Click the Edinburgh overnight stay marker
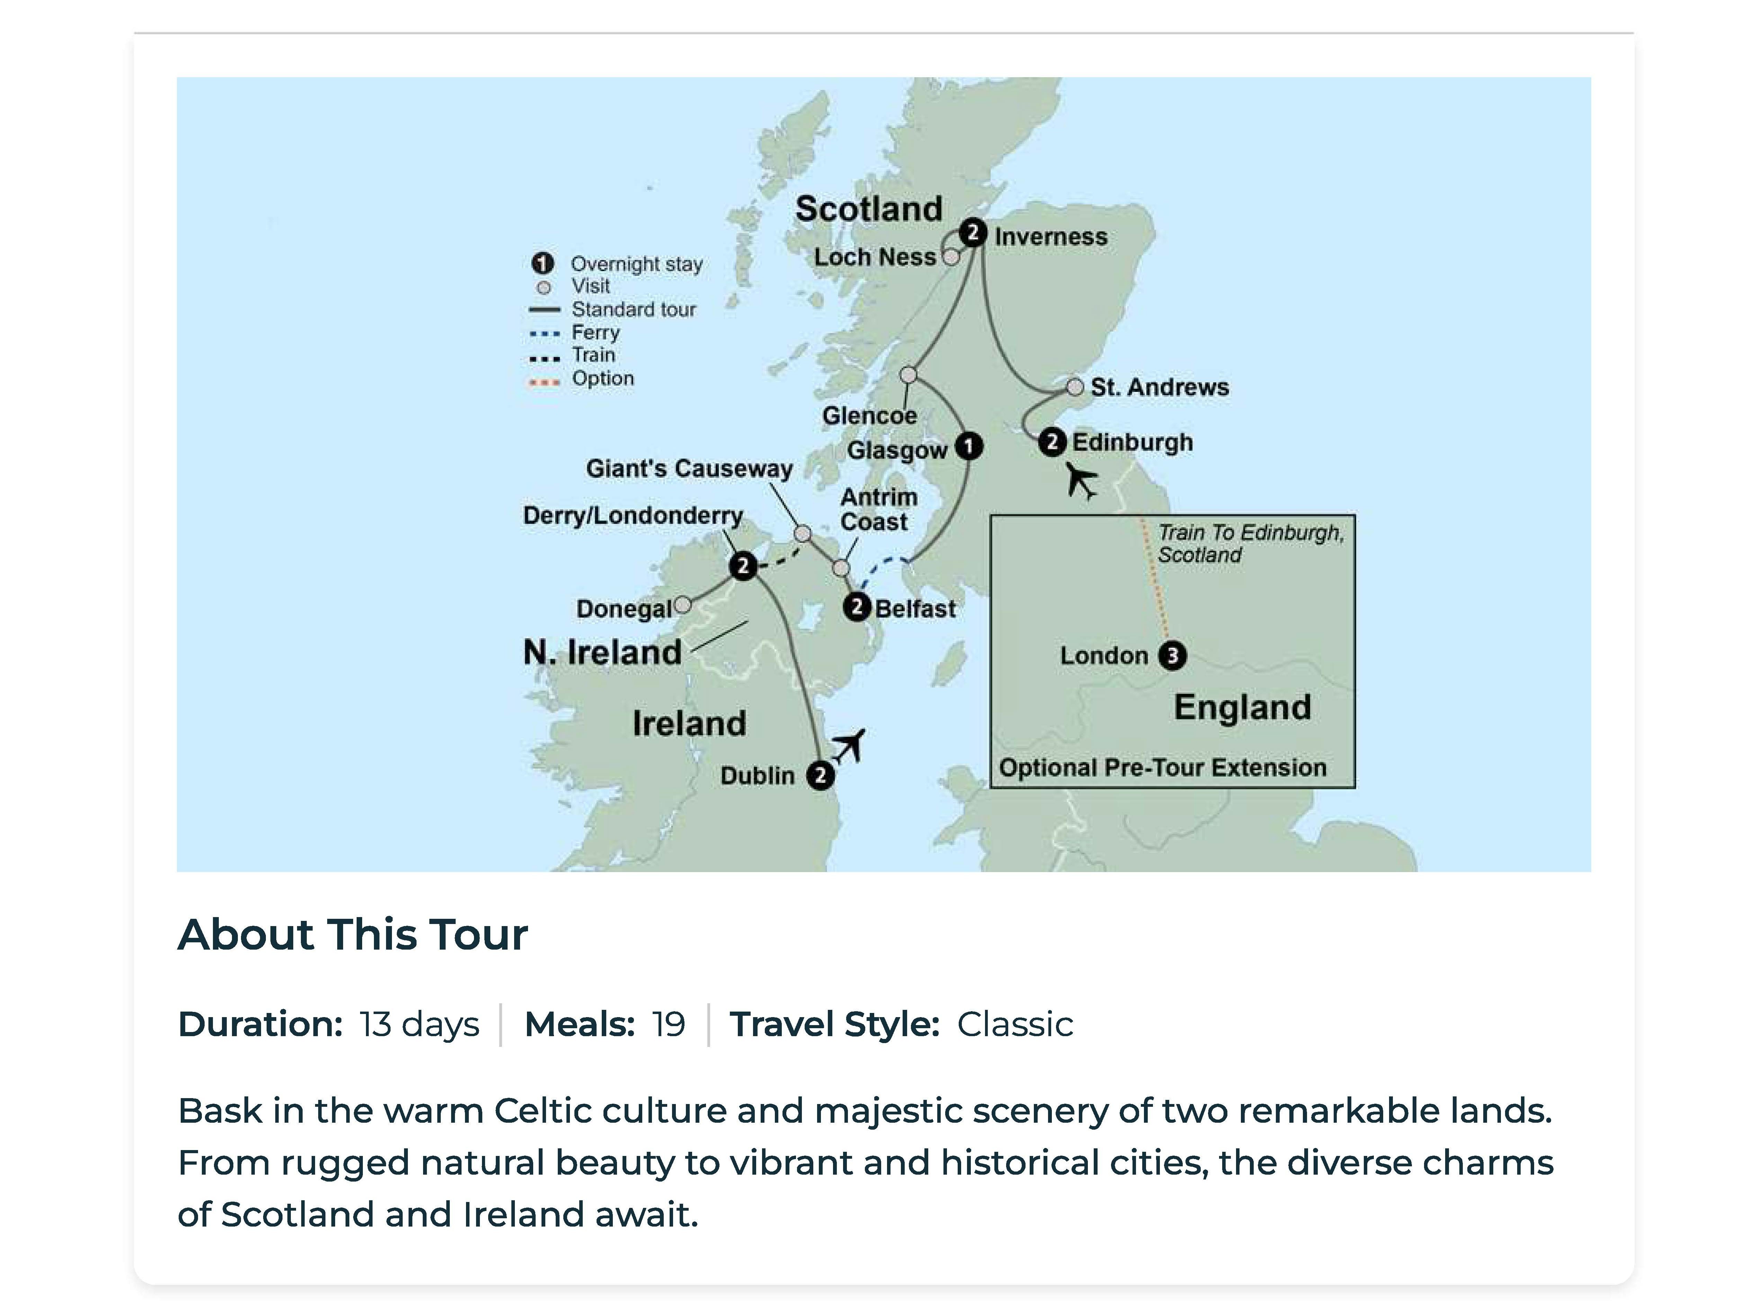 [1052, 442]
